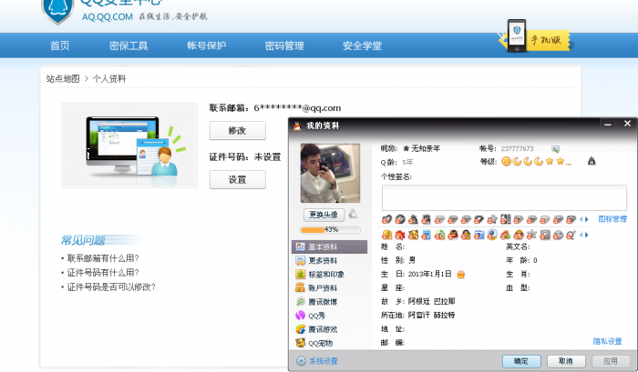Click the penguin service icon third in the upper icon row
The height and width of the screenshot is (372, 638).
(x=413, y=220)
